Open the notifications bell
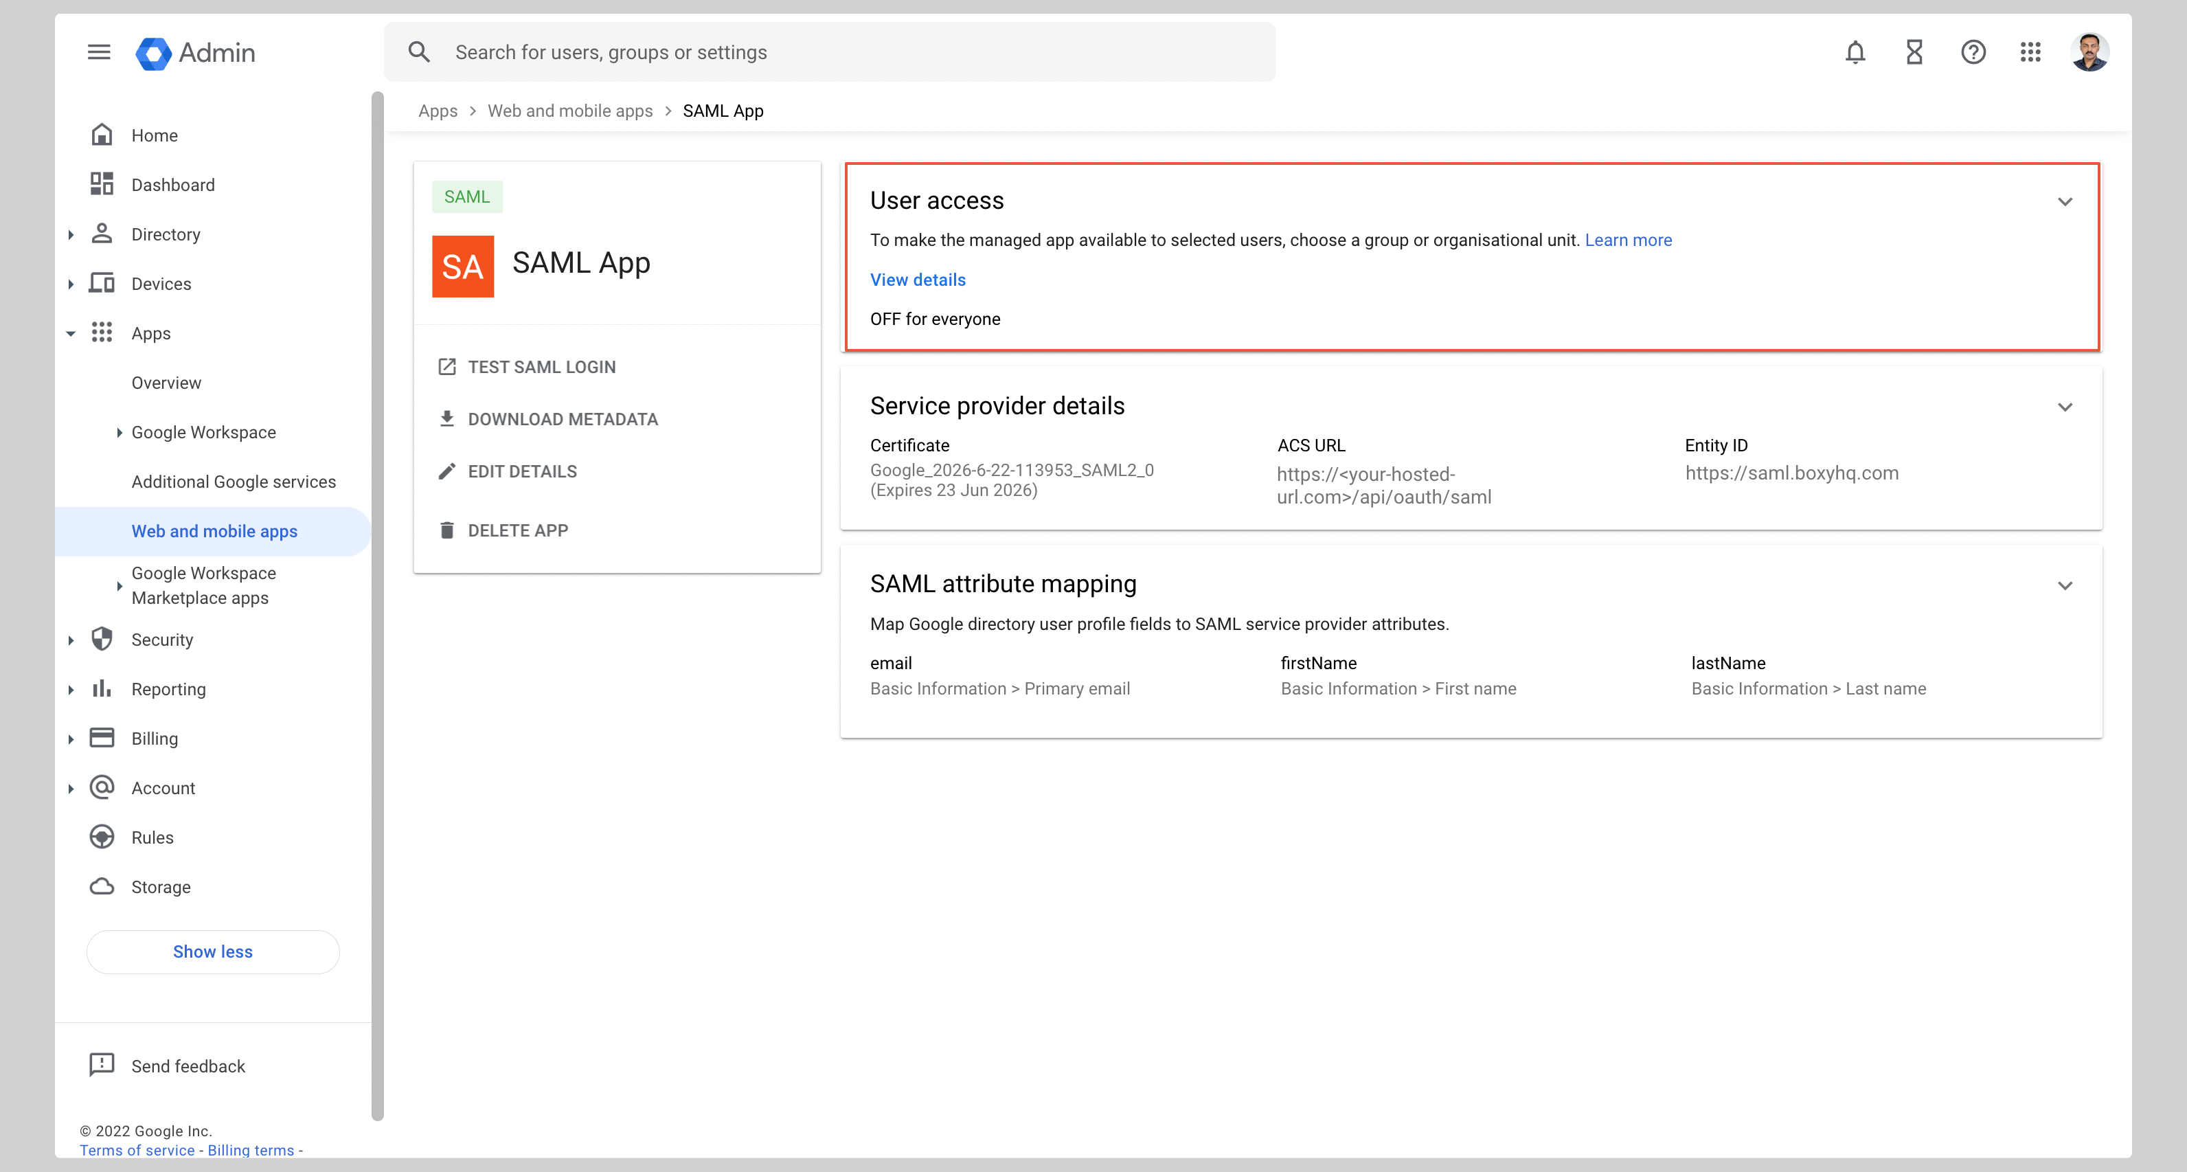This screenshot has height=1172, width=2187. [x=1856, y=52]
